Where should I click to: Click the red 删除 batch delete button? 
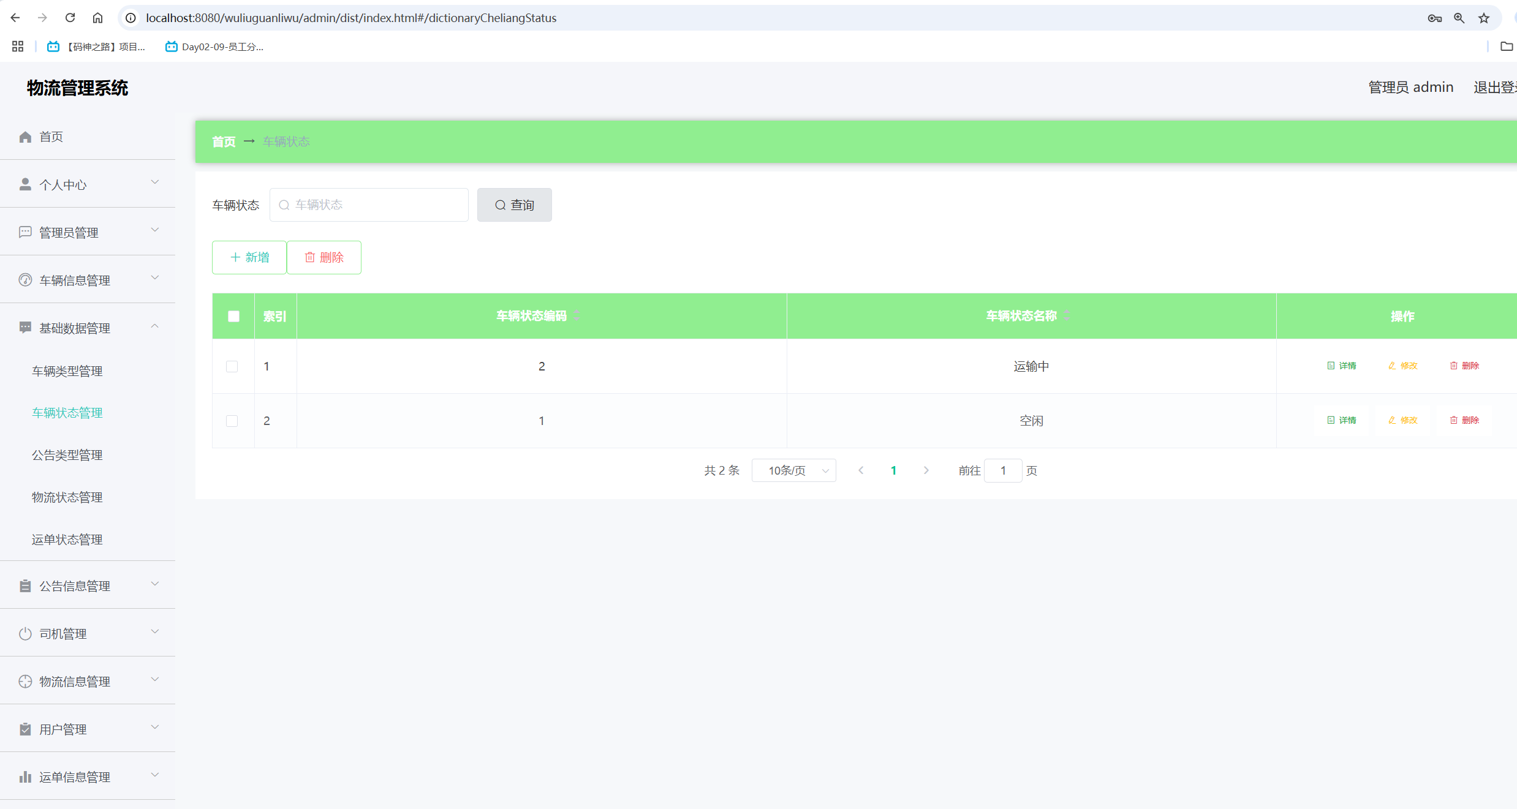tap(324, 257)
